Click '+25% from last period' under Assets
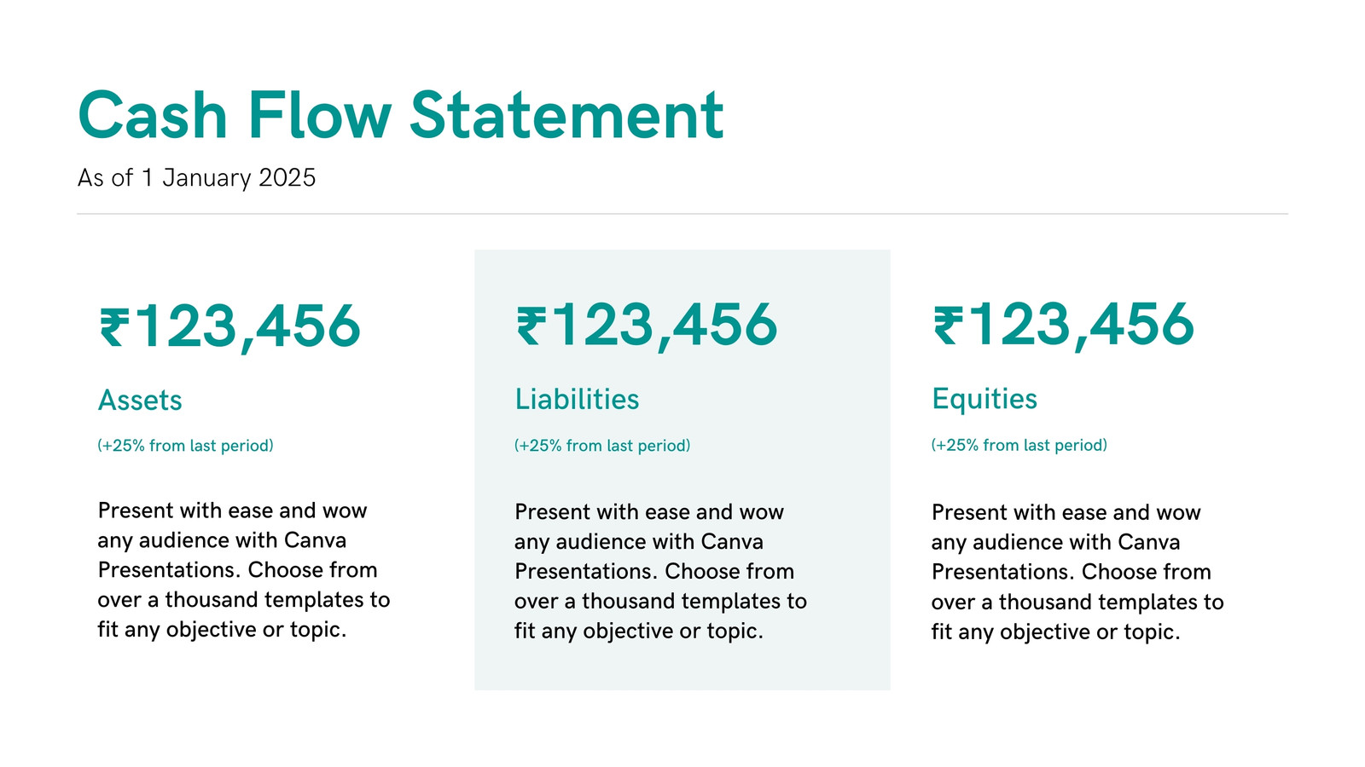This screenshot has height=767, width=1365. point(185,446)
